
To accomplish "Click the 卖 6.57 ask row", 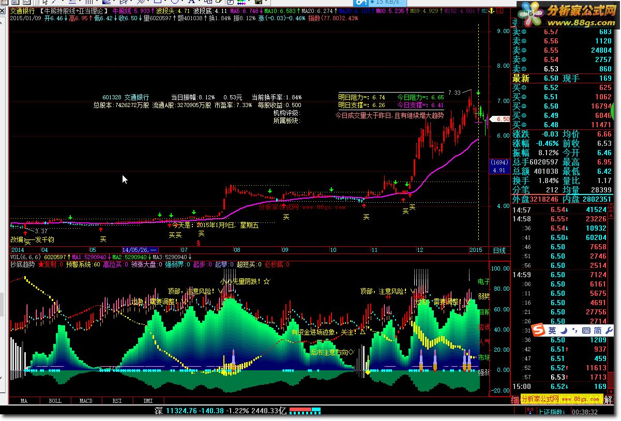I will (x=562, y=32).
